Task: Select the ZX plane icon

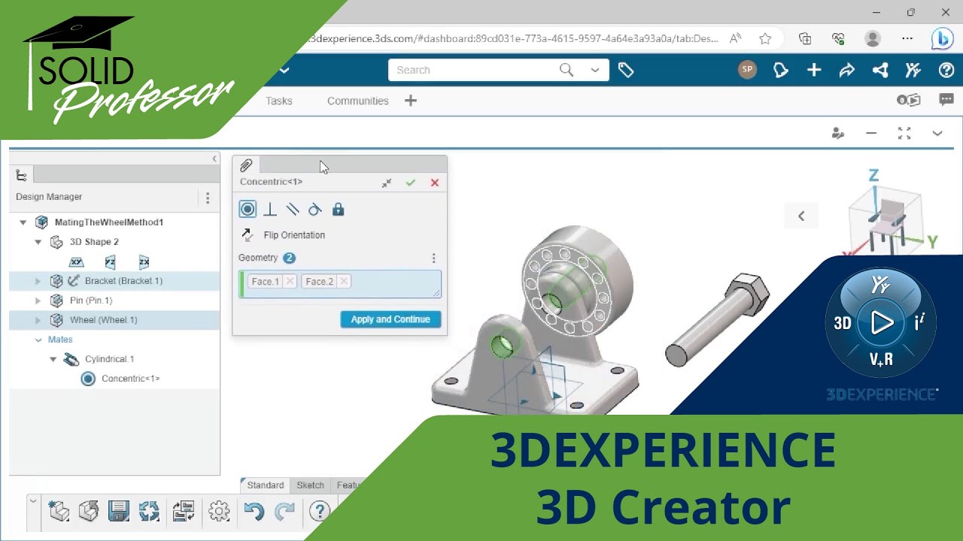Action: pyautogui.click(x=144, y=261)
